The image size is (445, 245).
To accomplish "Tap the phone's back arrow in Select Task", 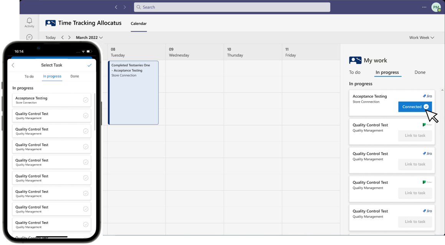I will (13, 65).
